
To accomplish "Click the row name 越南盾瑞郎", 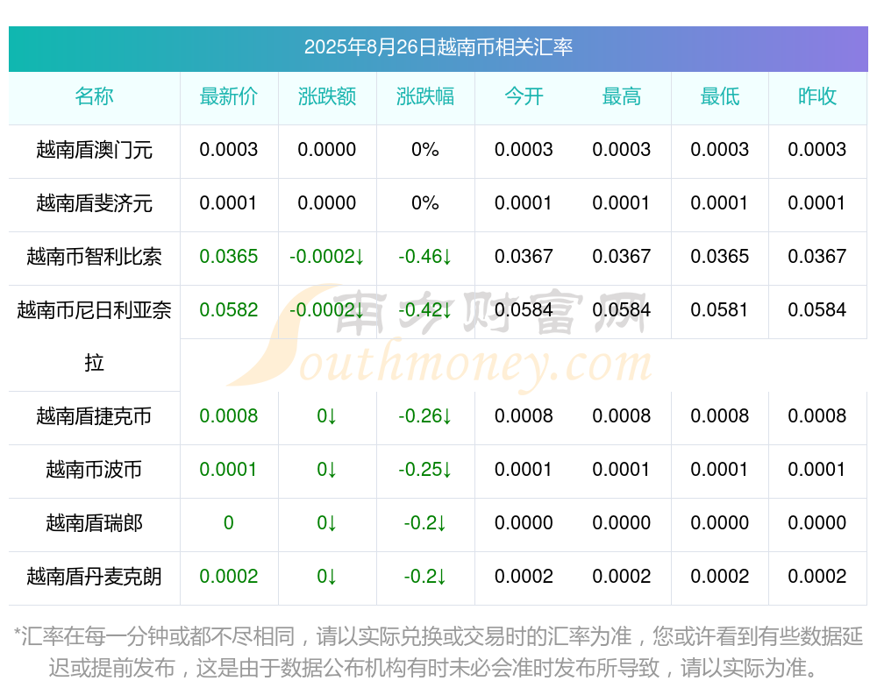I will click(x=94, y=523).
